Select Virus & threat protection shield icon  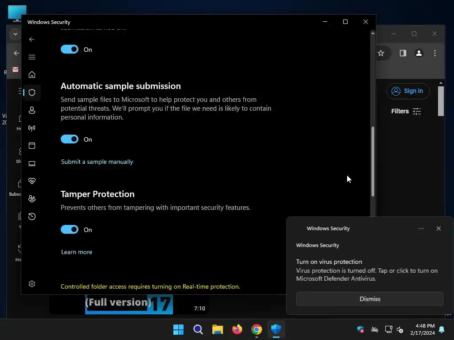click(32, 93)
